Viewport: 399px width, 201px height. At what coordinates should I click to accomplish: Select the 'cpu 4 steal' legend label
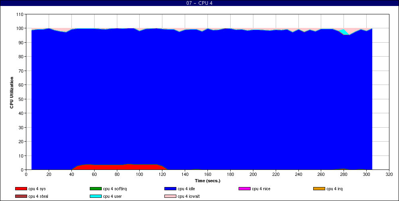pos(38,197)
